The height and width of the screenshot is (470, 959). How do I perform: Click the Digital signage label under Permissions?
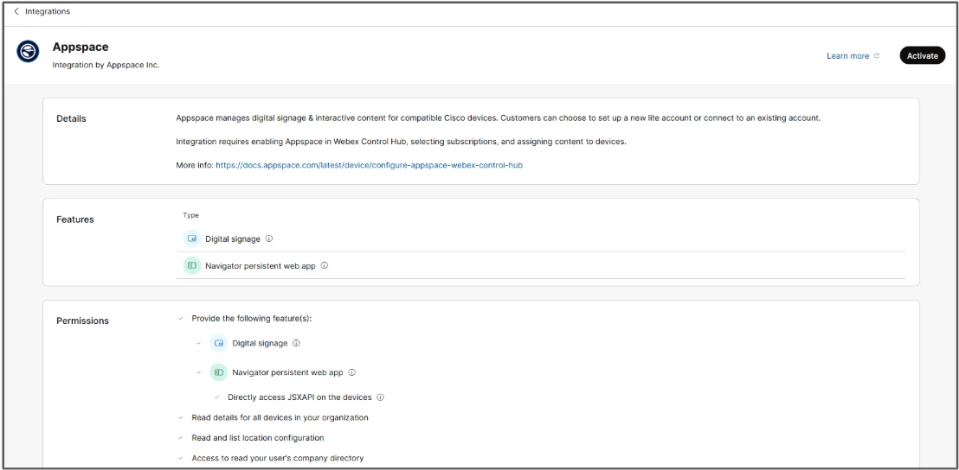260,343
